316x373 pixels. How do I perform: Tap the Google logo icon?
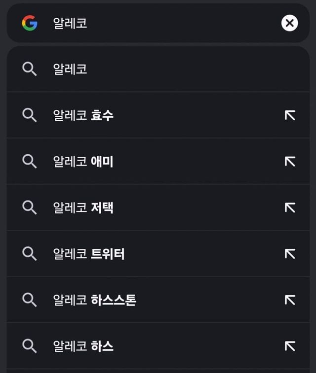[x=30, y=23]
